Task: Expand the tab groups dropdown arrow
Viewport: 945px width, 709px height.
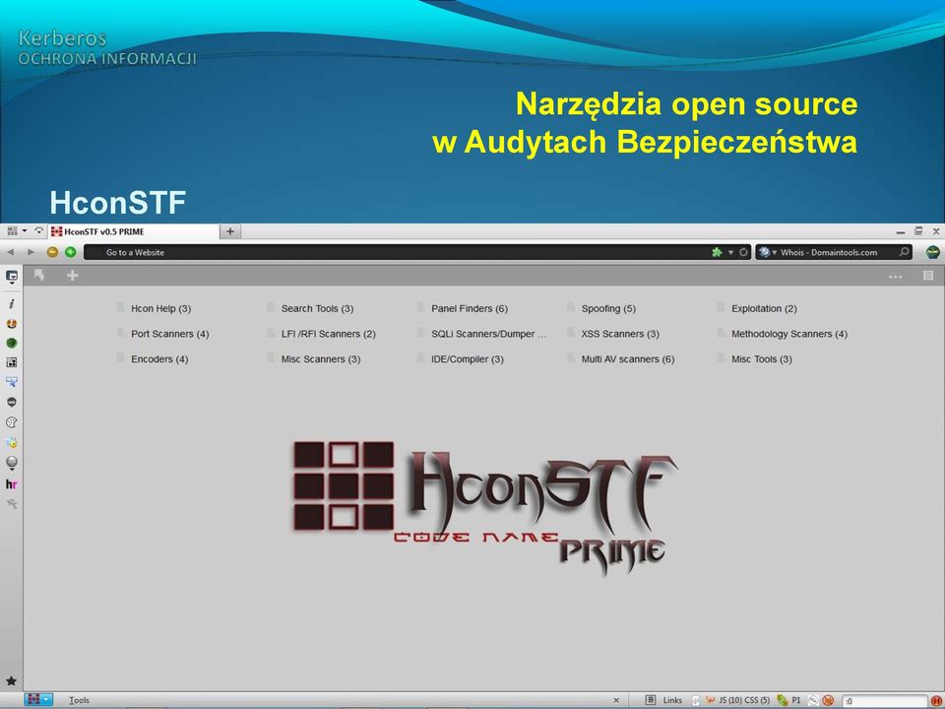Action: click(25, 230)
